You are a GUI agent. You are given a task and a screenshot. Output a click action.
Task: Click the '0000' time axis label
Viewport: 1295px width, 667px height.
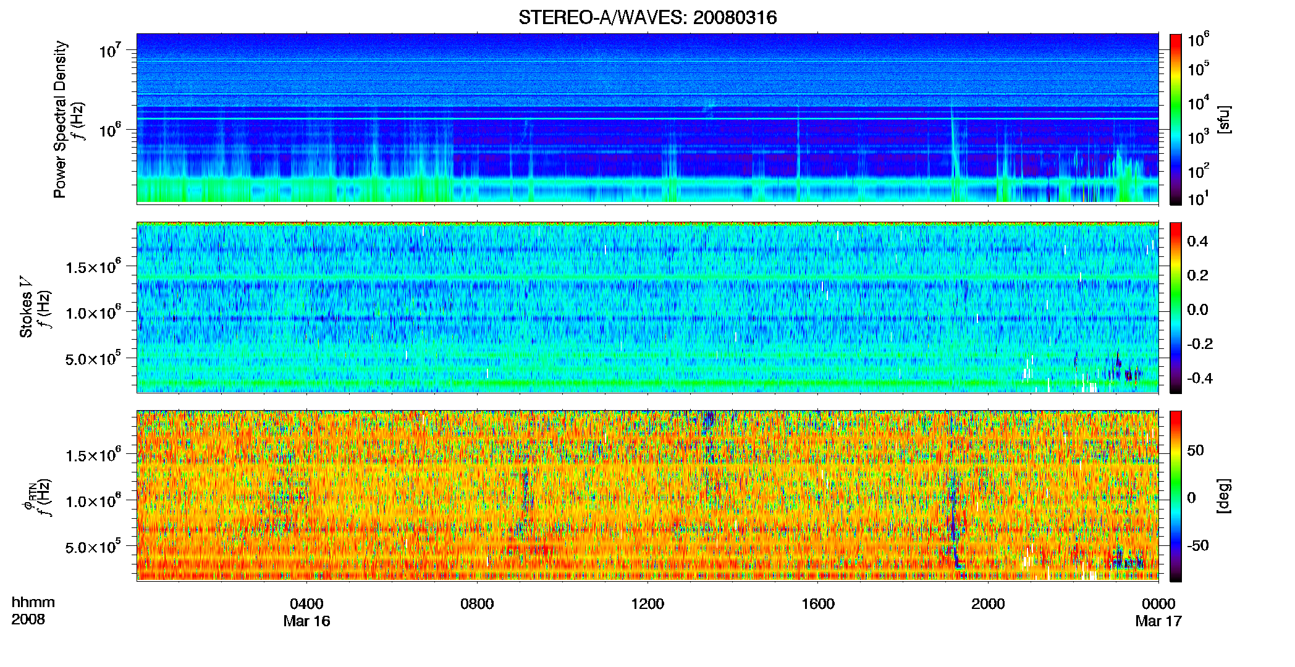[x=1158, y=604]
